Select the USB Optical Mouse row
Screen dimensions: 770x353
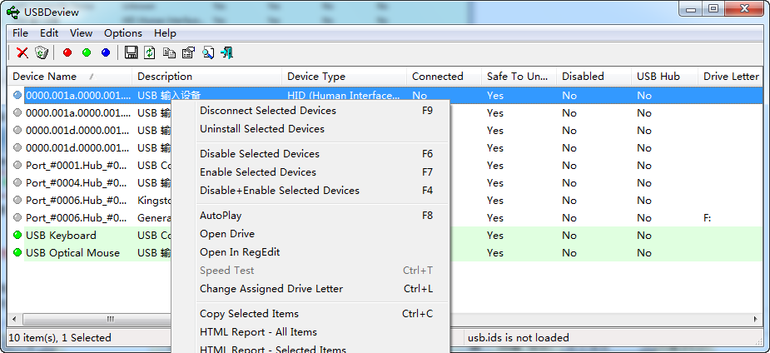click(x=73, y=253)
